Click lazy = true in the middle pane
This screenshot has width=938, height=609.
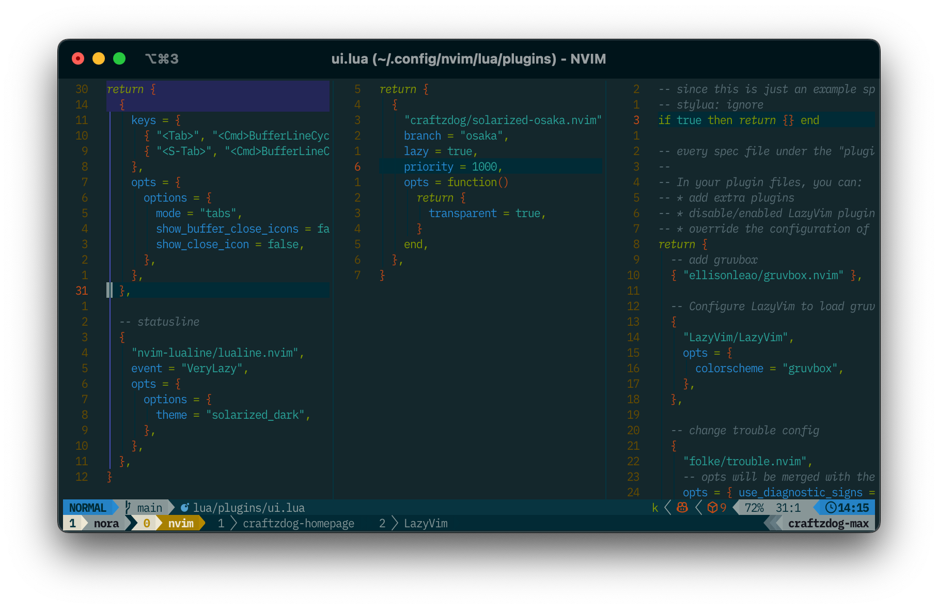point(441,151)
